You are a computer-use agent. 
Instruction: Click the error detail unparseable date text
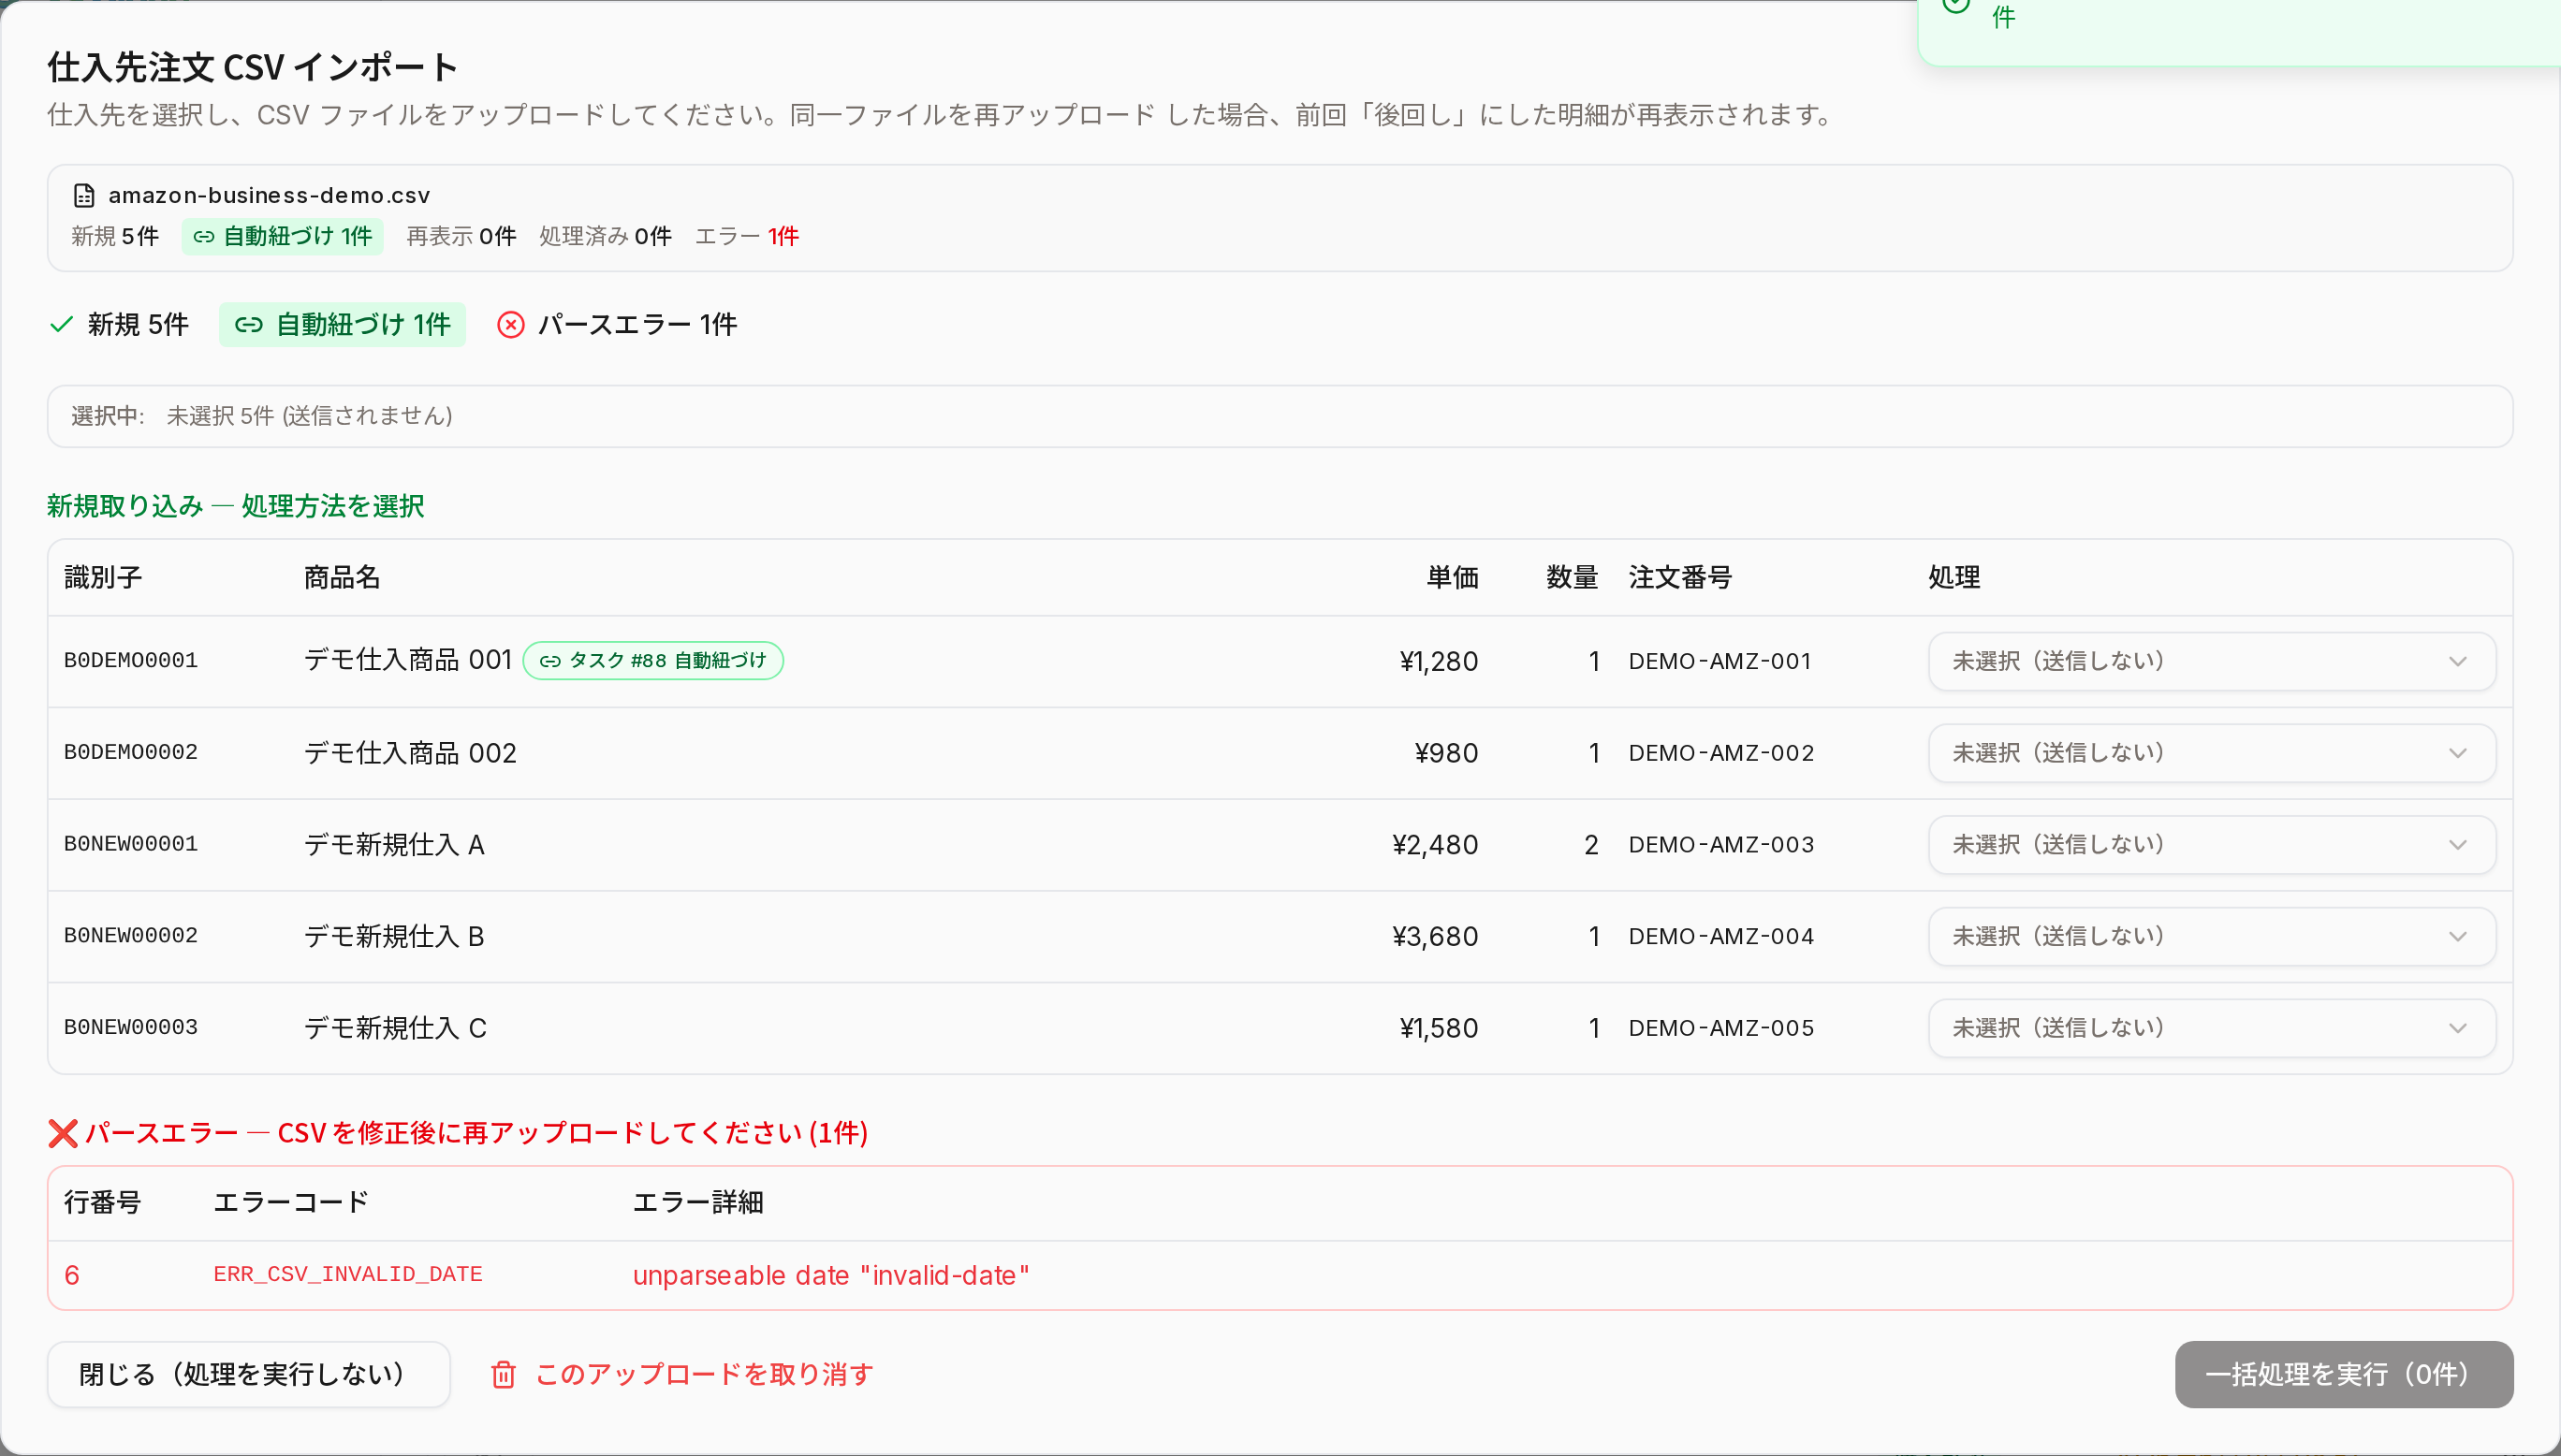point(831,1276)
